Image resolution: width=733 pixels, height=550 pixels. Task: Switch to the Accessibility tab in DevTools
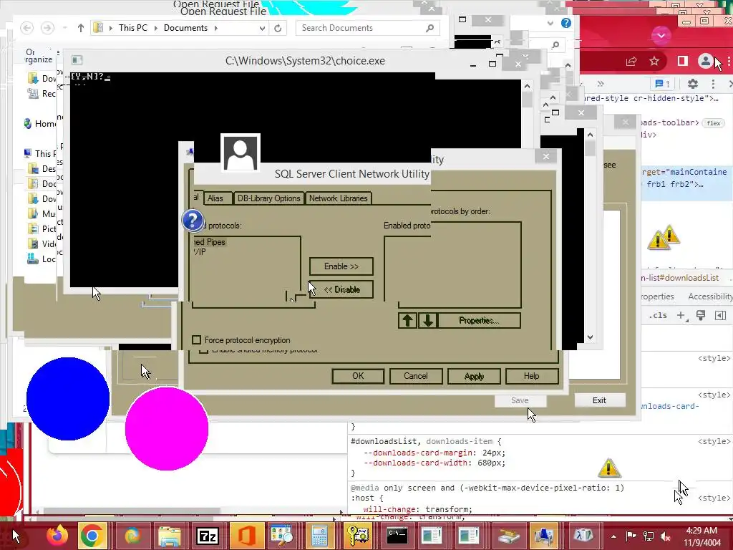click(709, 296)
